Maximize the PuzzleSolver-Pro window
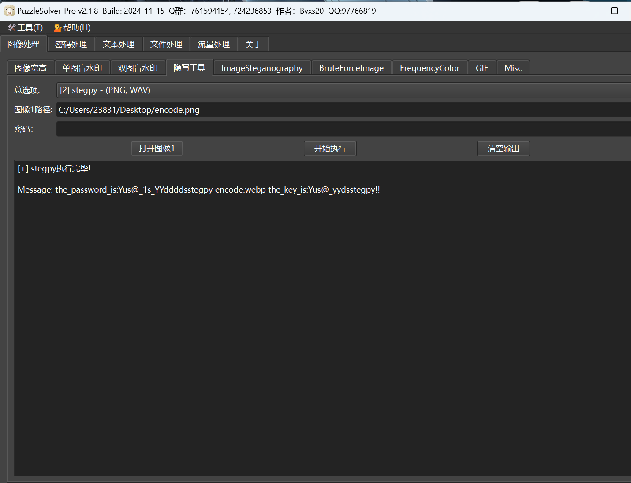The height and width of the screenshot is (483, 631). pyautogui.click(x=614, y=11)
